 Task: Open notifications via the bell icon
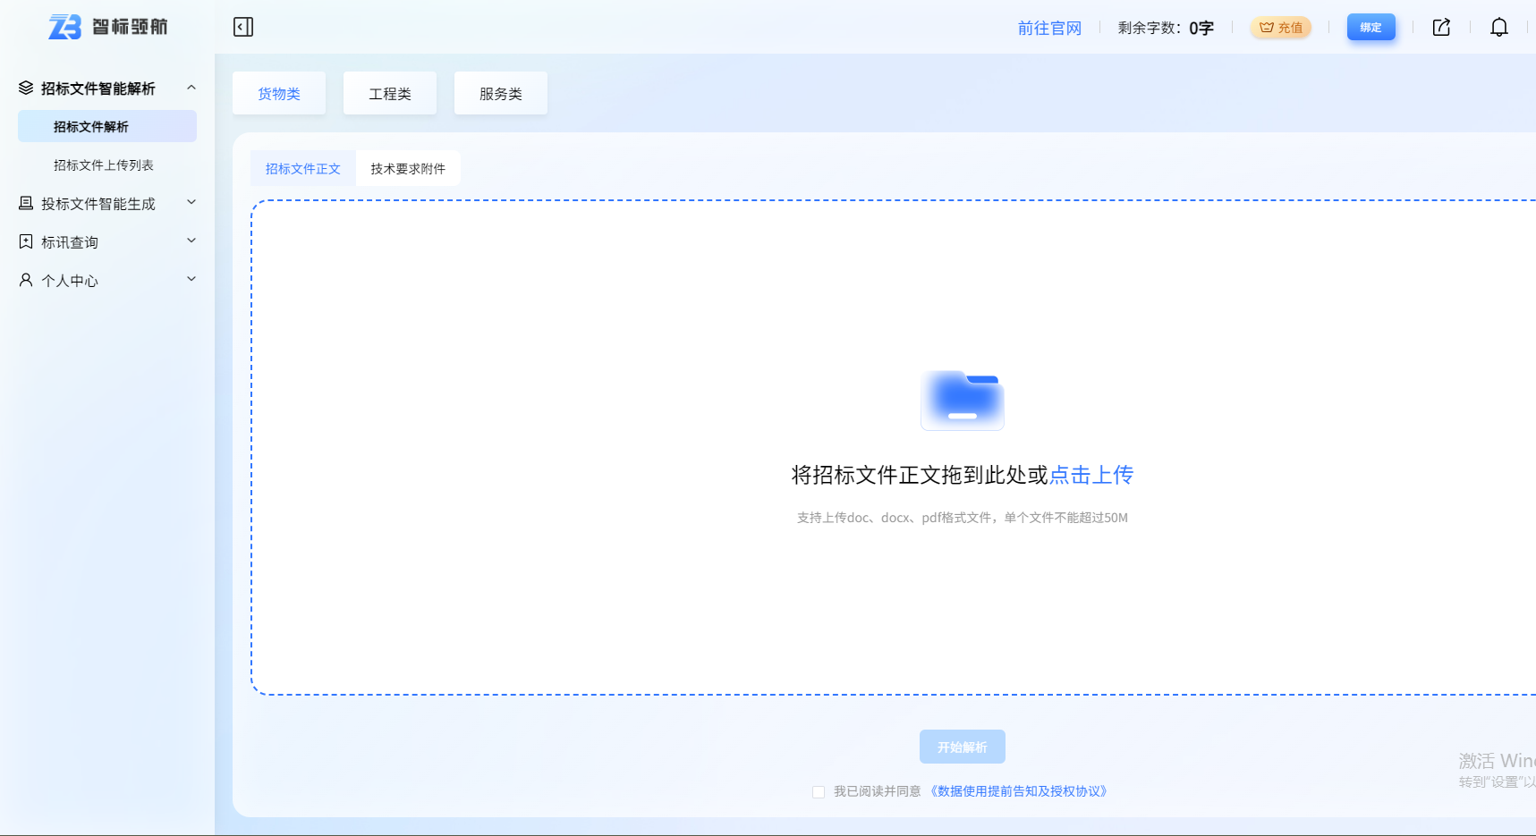[1499, 27]
